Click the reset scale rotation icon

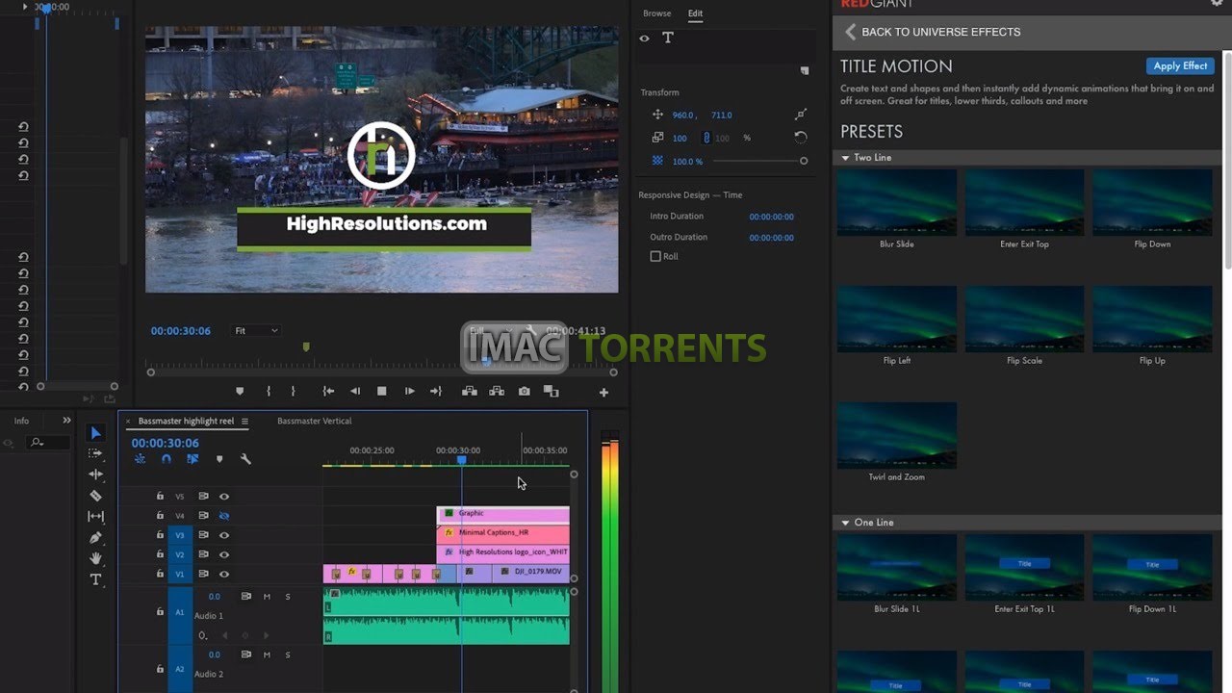801,138
